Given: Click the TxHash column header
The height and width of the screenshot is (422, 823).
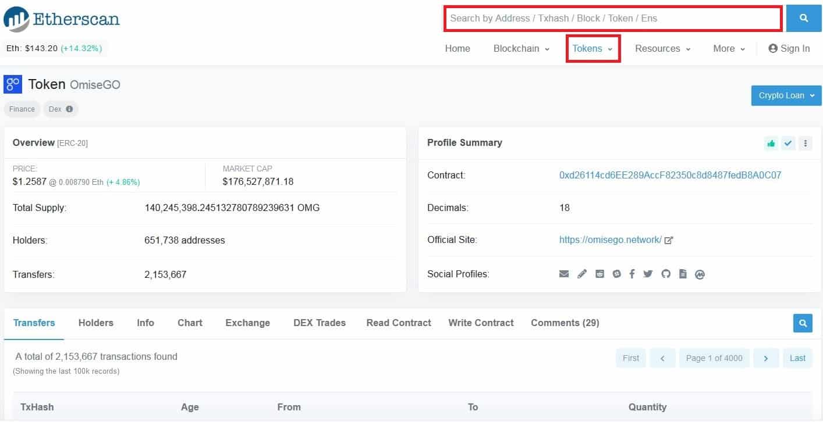Looking at the screenshot, I should 37,407.
